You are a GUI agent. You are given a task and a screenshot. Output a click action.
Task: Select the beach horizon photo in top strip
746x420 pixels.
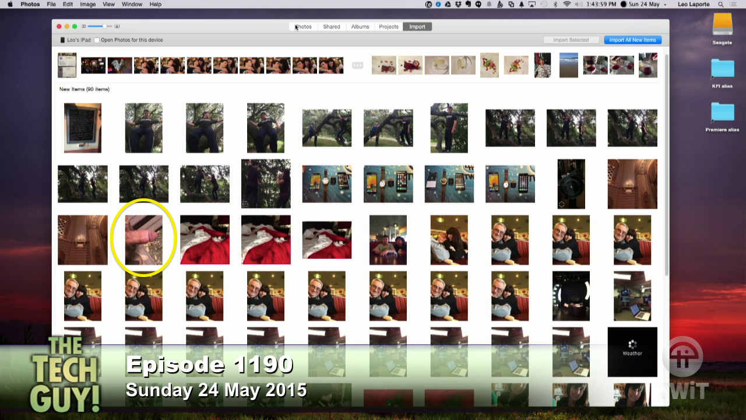569,65
